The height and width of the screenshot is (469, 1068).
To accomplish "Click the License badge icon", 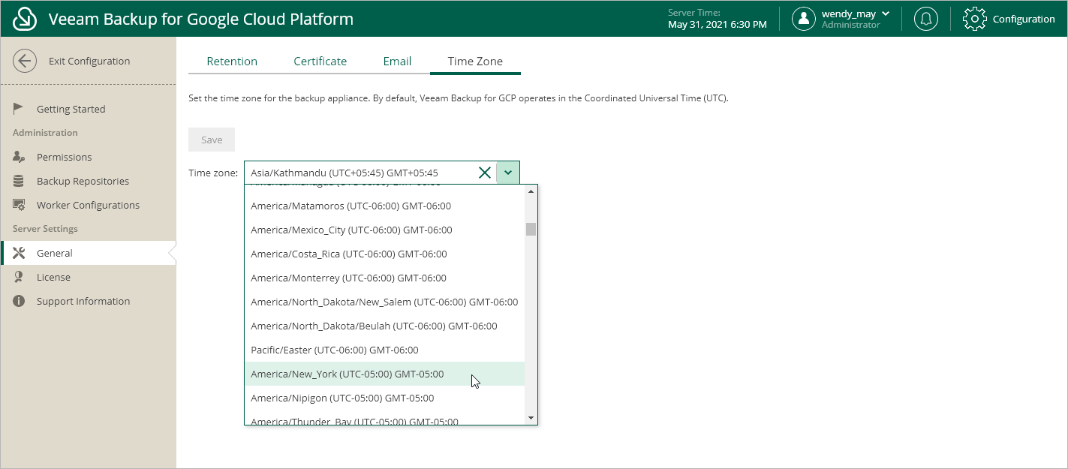I will pos(19,277).
